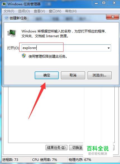Click the Windows 任务管理器 title bar icon
Viewport: 120px width, 164px height.
tap(4, 4)
